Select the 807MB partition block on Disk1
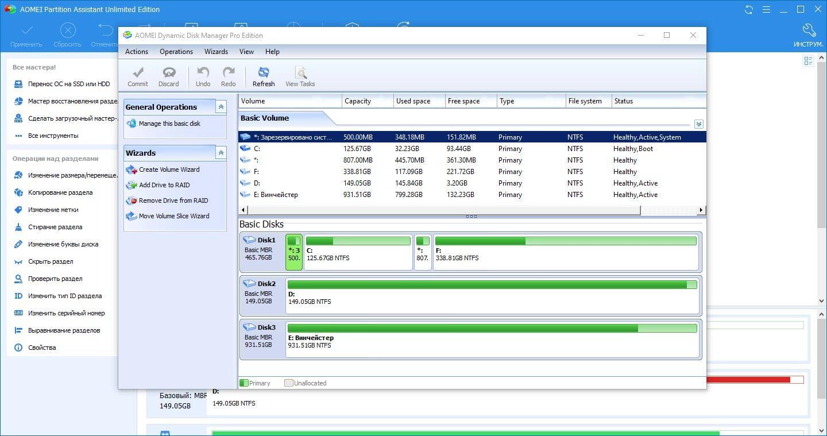Screen dimensions: 827x436 point(423,252)
